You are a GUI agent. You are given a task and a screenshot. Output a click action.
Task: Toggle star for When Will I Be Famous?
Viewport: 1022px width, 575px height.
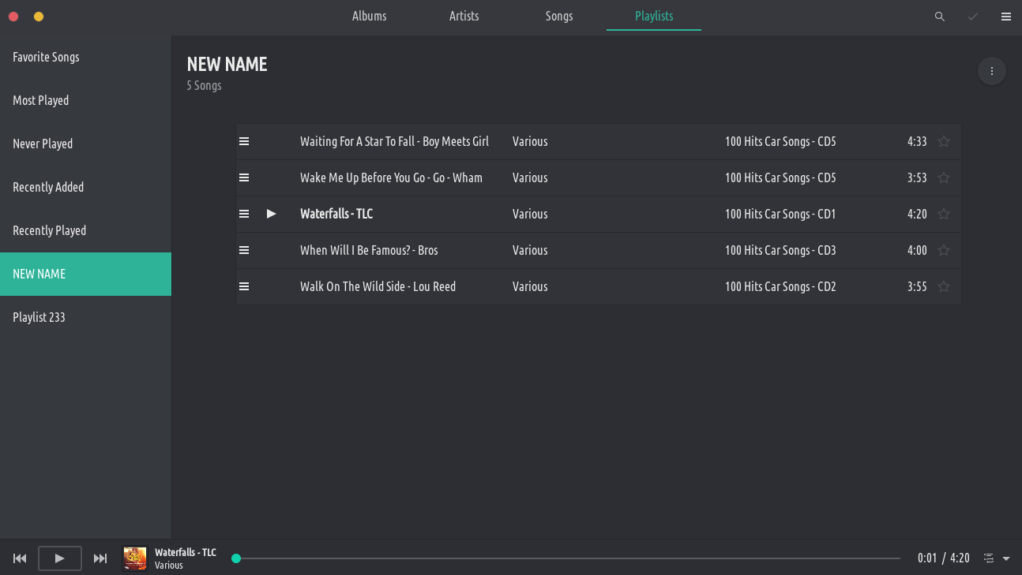point(944,250)
